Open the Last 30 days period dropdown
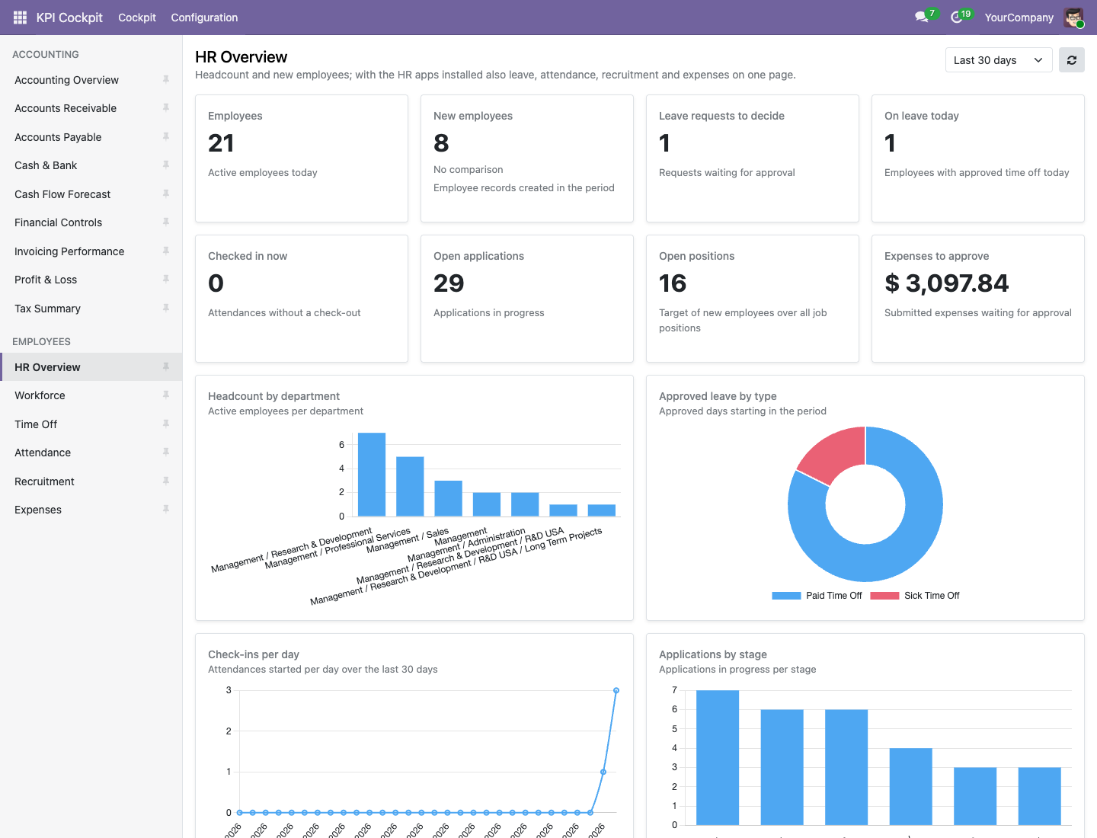 point(999,60)
